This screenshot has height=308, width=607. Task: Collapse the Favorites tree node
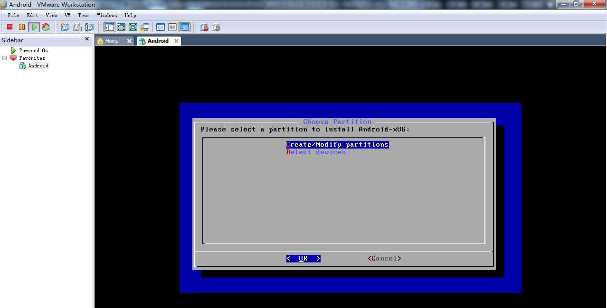pyautogui.click(x=5, y=58)
